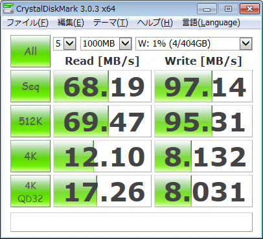The image size is (263, 239).
Task: Click the Seq read result 68.19
Action: [102, 86]
